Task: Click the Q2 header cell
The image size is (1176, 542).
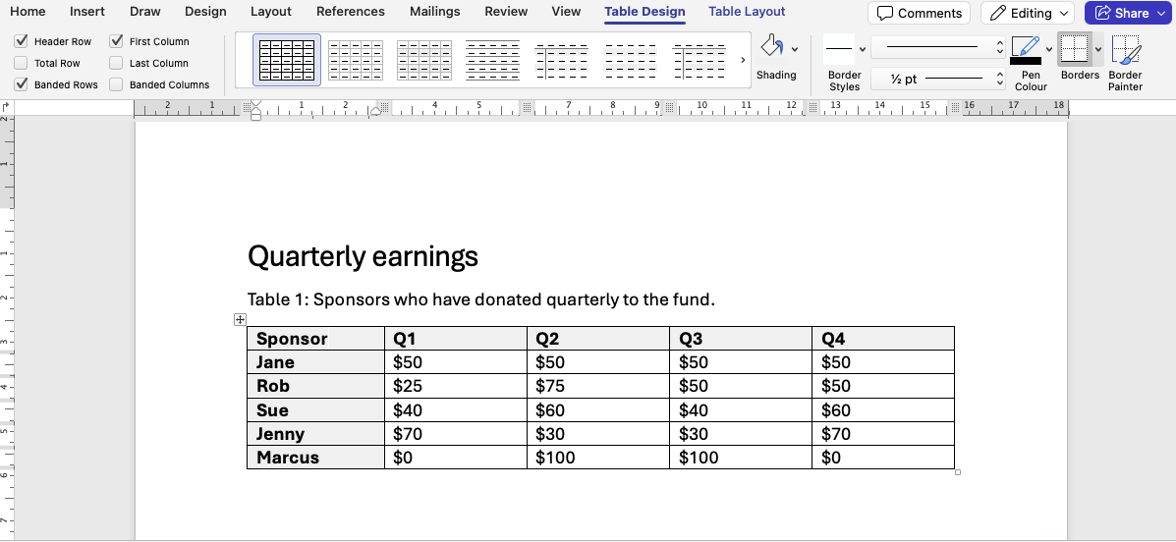Action: coord(598,338)
